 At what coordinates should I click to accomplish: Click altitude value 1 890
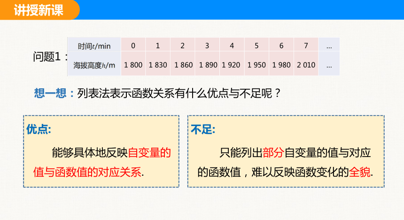click(x=208, y=65)
